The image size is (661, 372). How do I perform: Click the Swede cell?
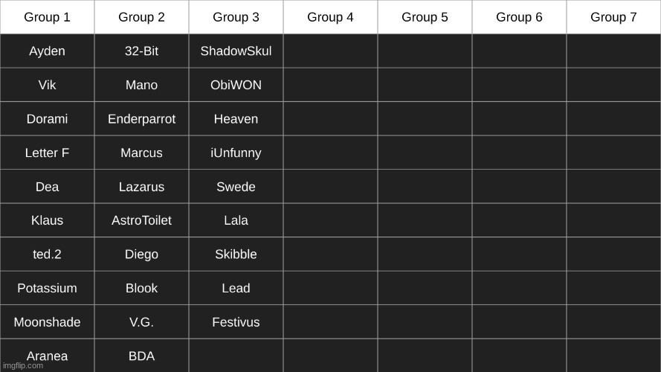click(x=236, y=187)
